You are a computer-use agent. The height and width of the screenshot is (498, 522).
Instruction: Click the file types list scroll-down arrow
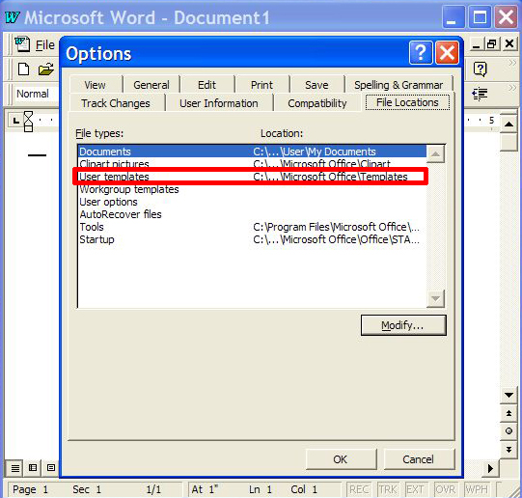435,298
